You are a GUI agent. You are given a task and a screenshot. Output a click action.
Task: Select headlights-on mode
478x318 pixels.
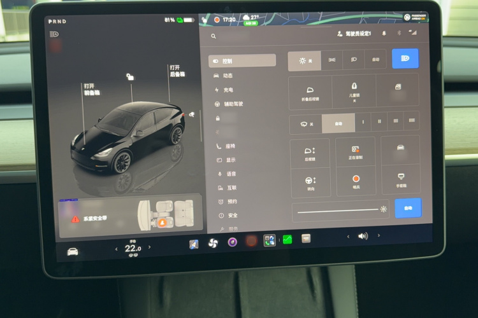tap(354, 59)
